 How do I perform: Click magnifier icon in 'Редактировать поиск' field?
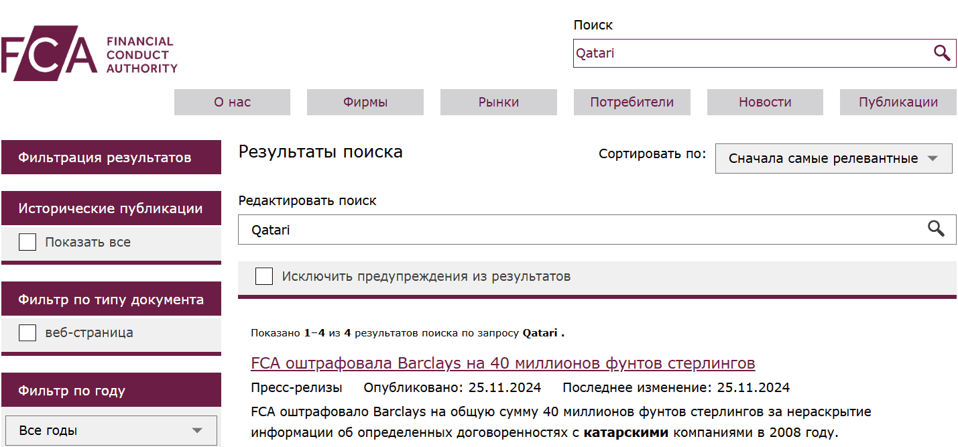[x=936, y=229]
